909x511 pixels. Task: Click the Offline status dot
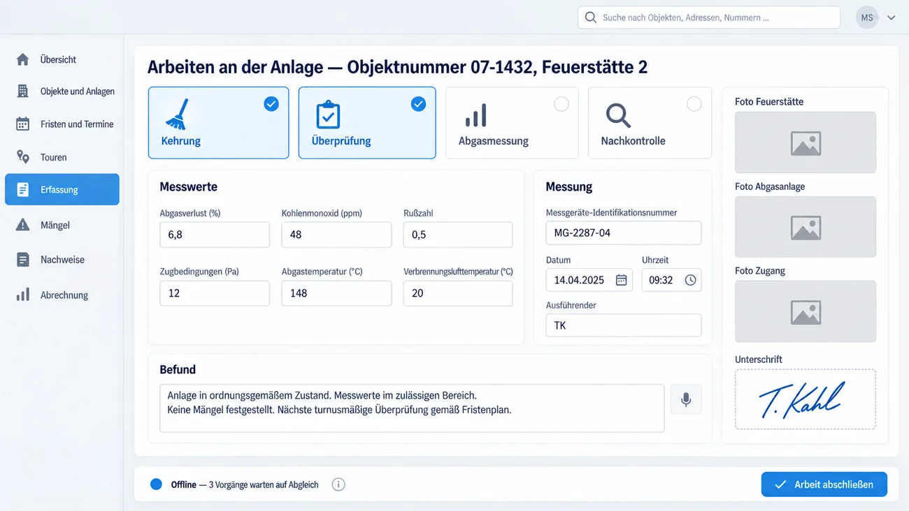coord(157,484)
